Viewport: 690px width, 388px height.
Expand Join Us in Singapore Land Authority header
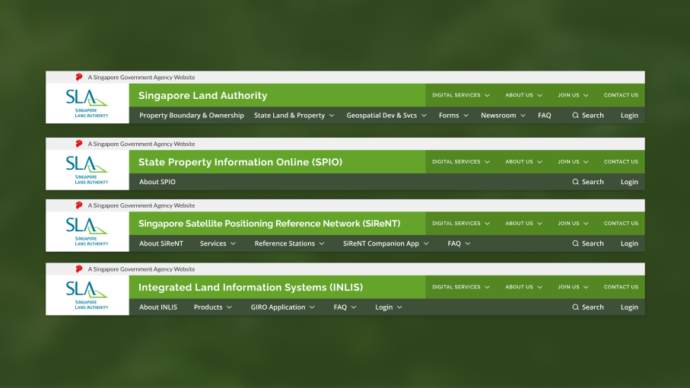[573, 95]
